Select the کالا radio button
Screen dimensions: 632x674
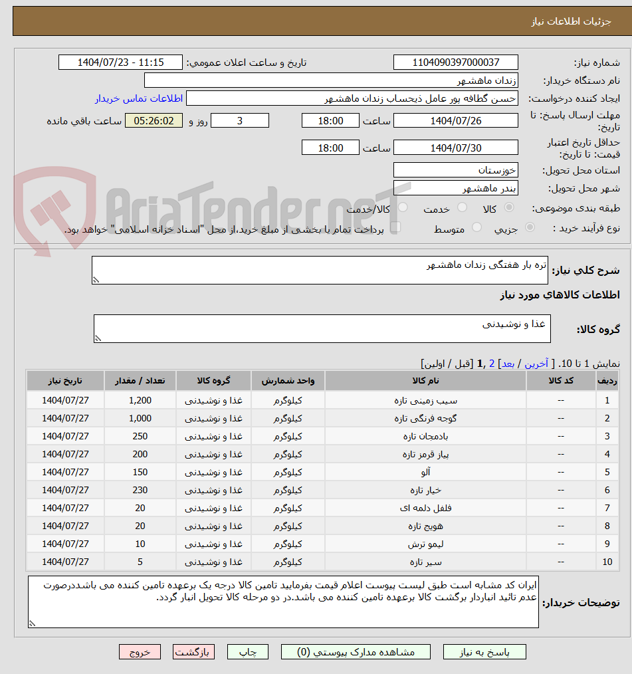point(509,207)
